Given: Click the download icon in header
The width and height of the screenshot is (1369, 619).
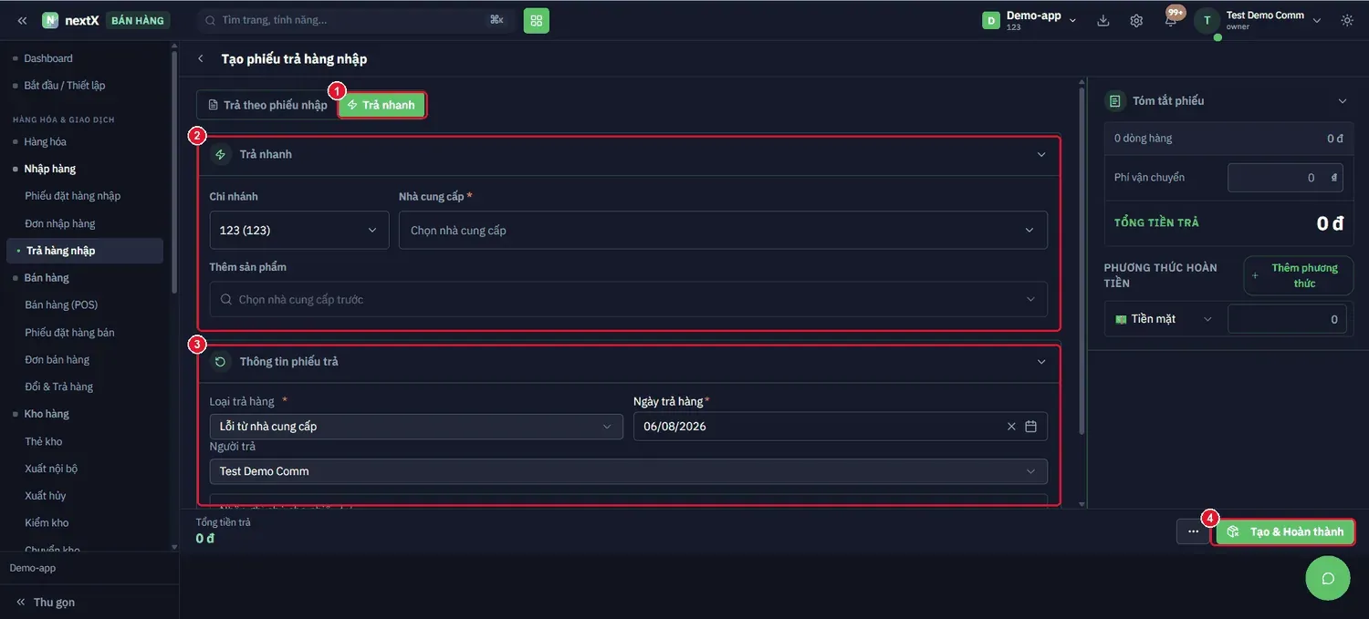Looking at the screenshot, I should [x=1103, y=20].
